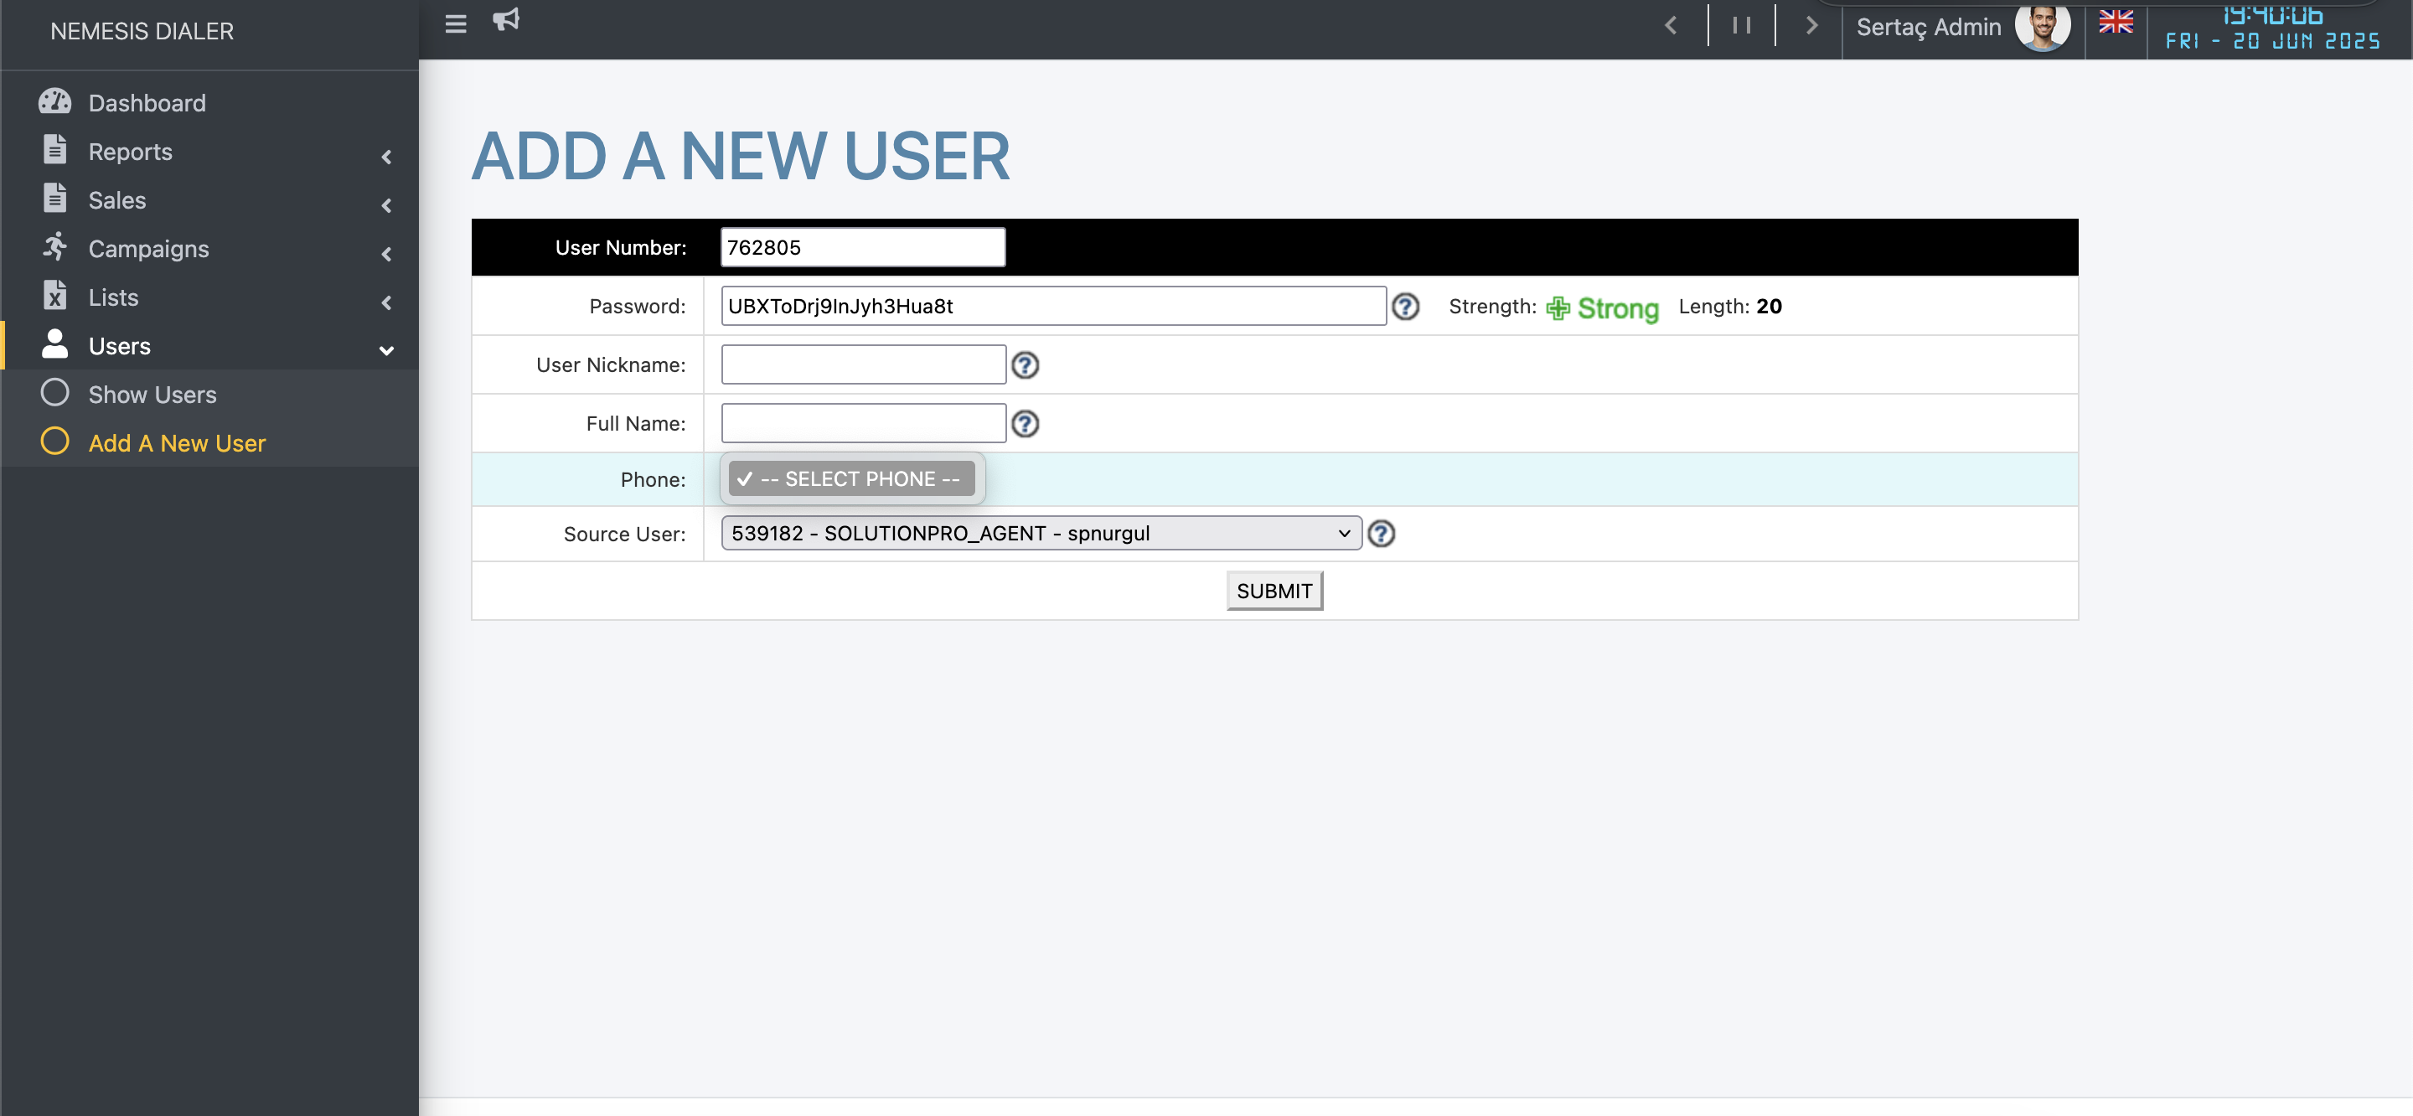
Task: Open Show Users page
Action: pos(152,395)
